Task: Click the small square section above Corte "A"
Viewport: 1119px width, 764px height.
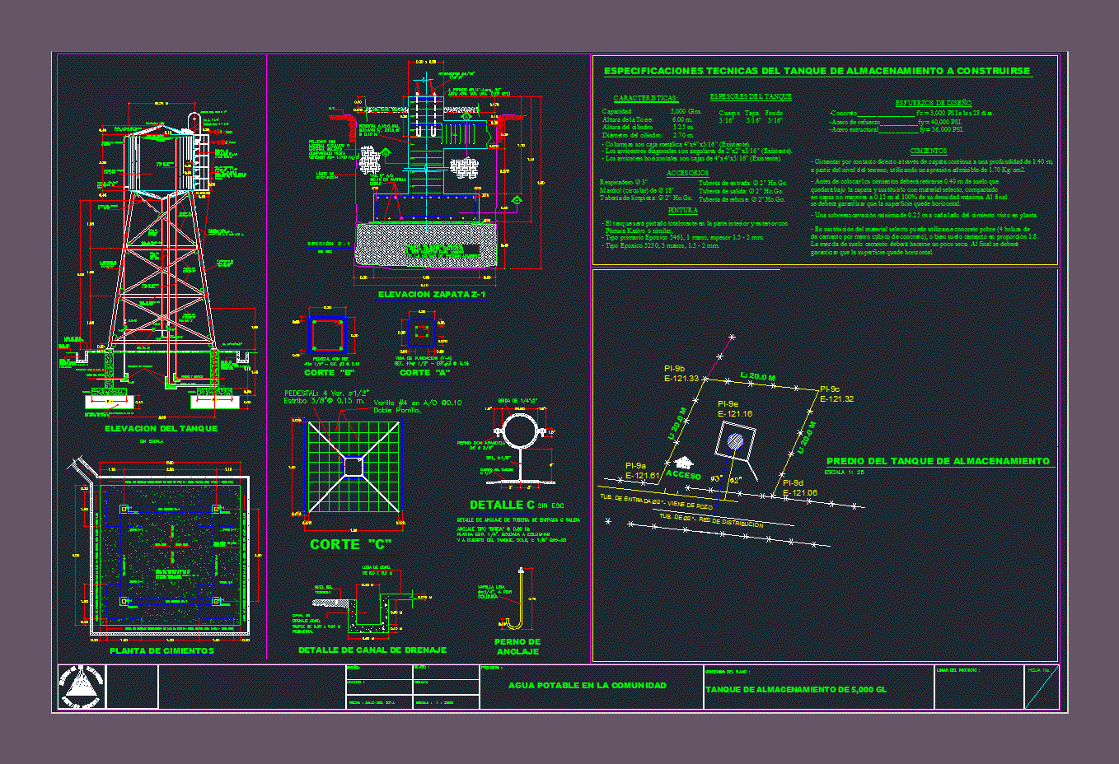Action: [x=422, y=333]
